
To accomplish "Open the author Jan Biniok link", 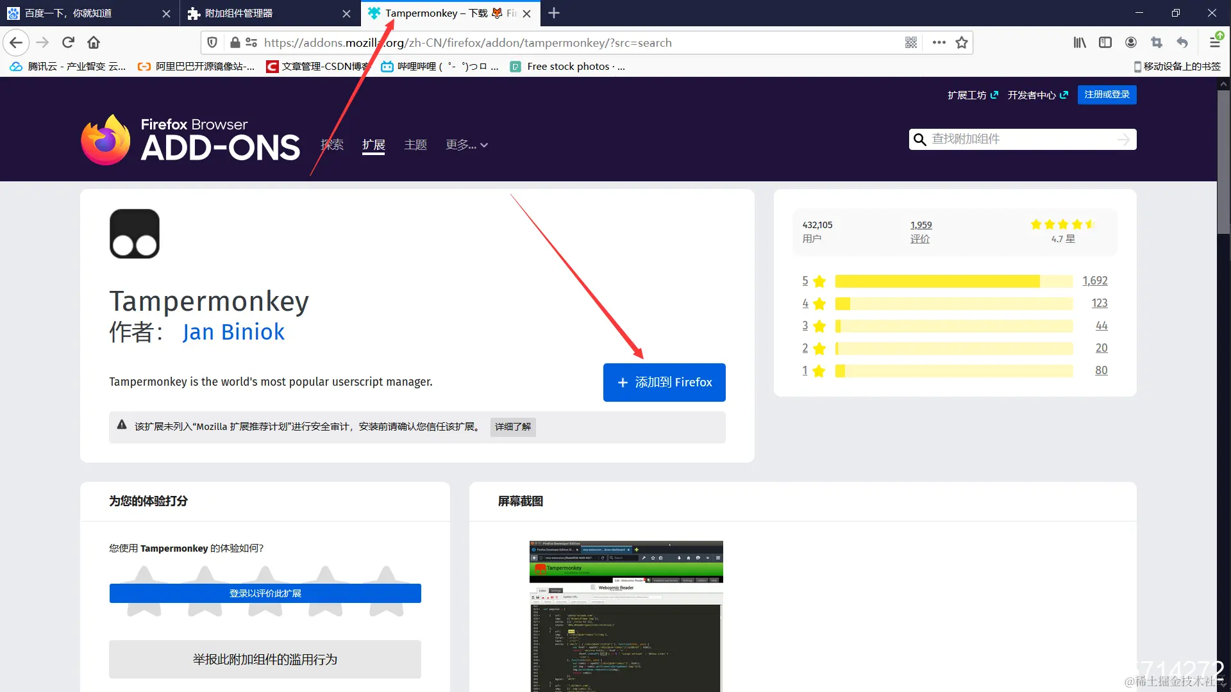I will click(x=233, y=332).
